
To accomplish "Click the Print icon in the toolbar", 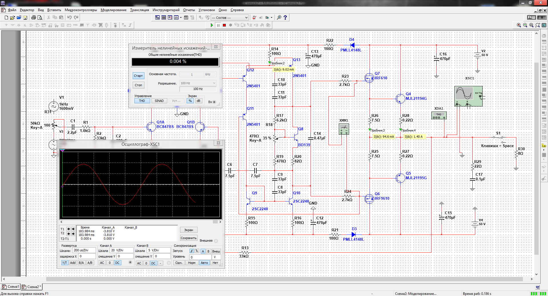I will point(33,18).
